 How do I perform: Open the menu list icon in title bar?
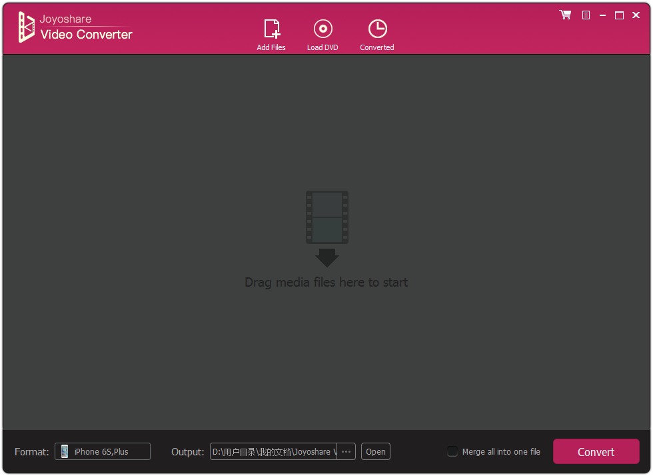[x=586, y=15]
